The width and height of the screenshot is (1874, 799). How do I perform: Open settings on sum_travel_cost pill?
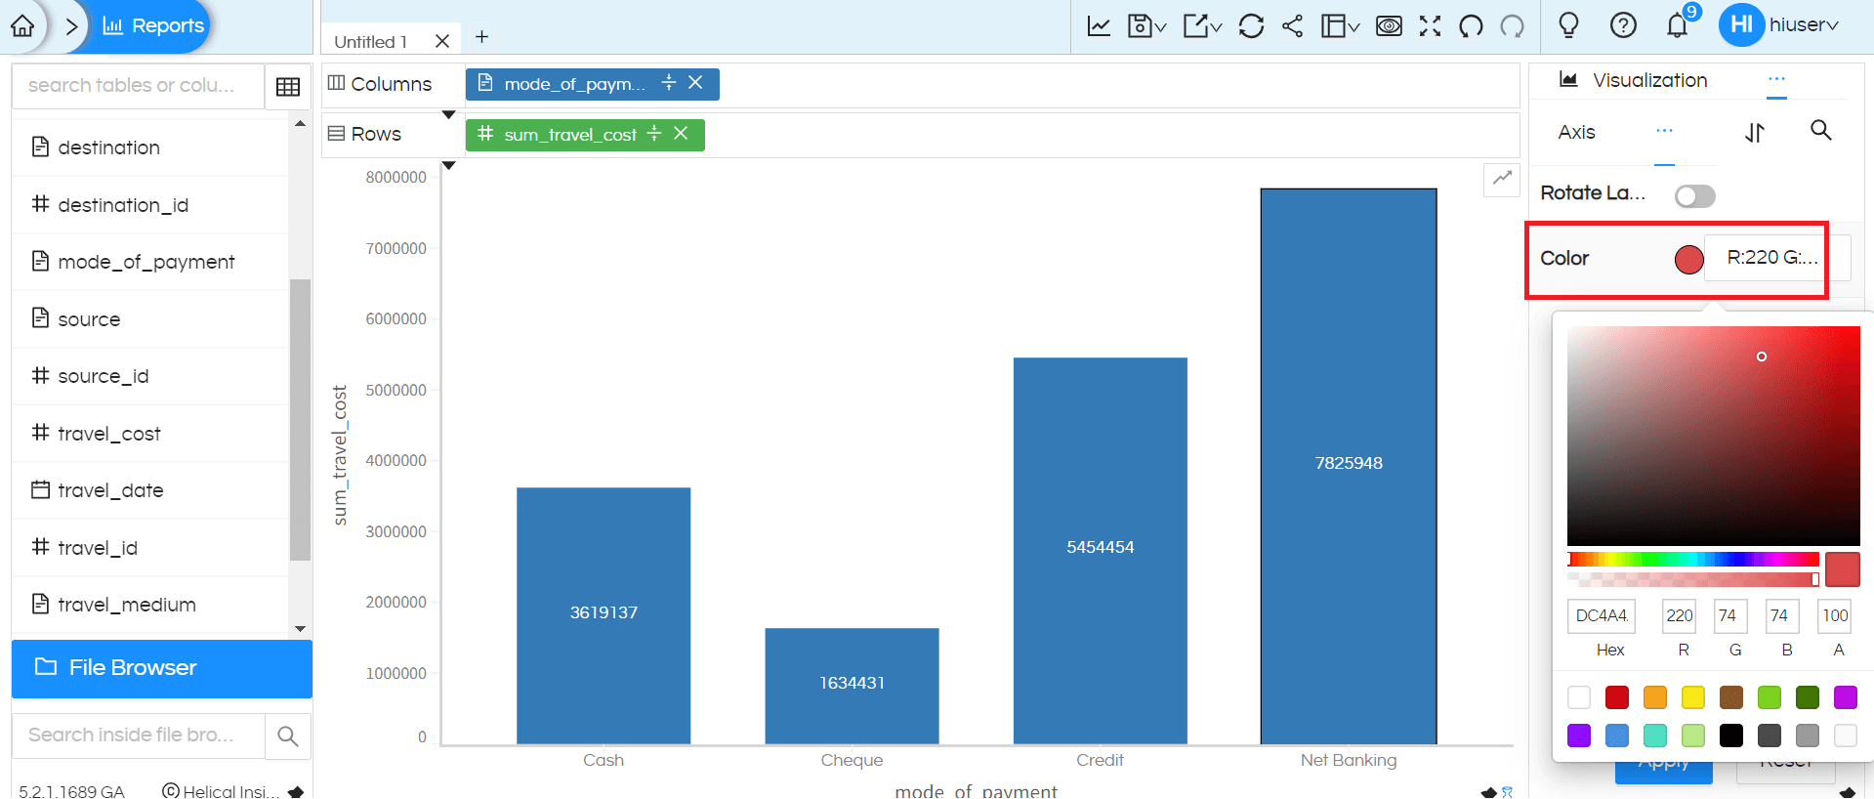pyautogui.click(x=654, y=134)
